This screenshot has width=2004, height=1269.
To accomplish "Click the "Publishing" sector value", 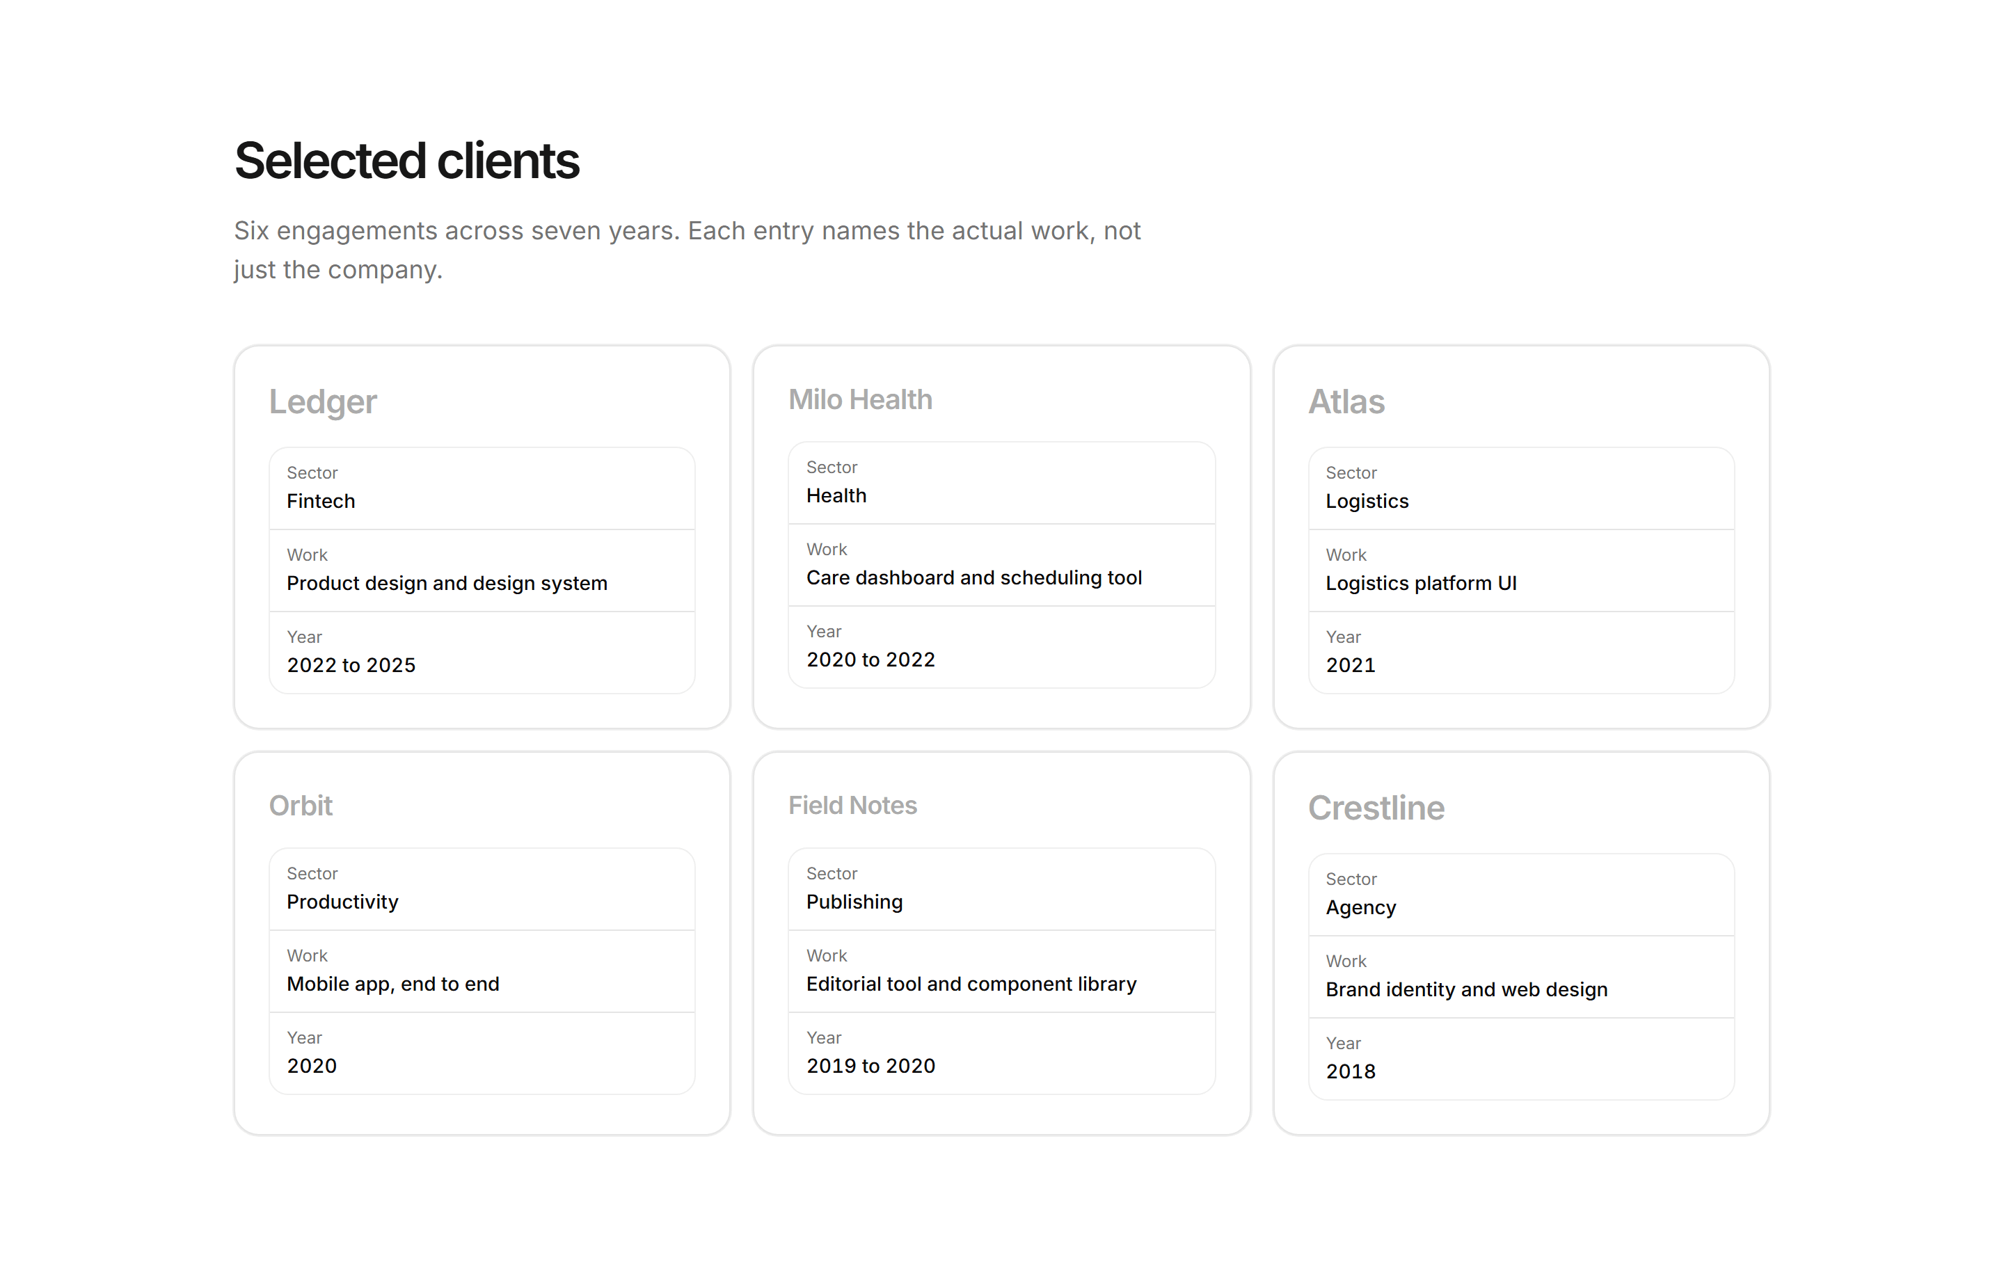I will coord(854,902).
